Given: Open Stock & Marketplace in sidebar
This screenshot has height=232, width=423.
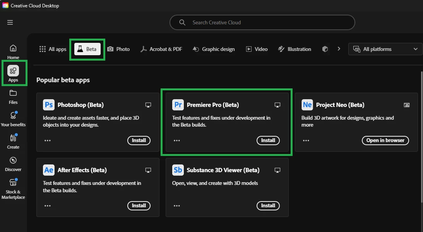Looking at the screenshot, I should (13, 189).
